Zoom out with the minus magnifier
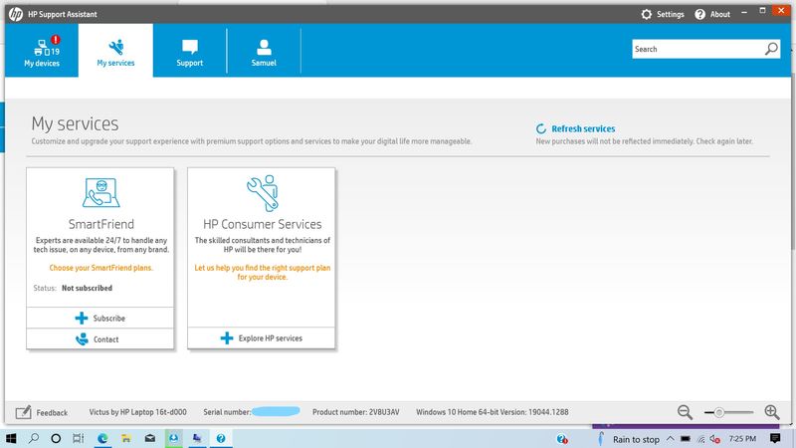This screenshot has height=448, width=796. pyautogui.click(x=685, y=412)
